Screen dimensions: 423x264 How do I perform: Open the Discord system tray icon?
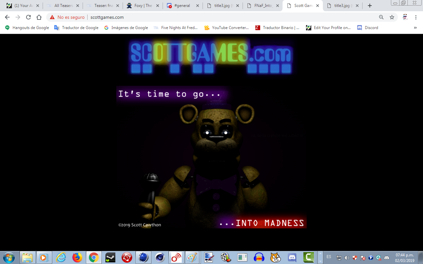387,258
